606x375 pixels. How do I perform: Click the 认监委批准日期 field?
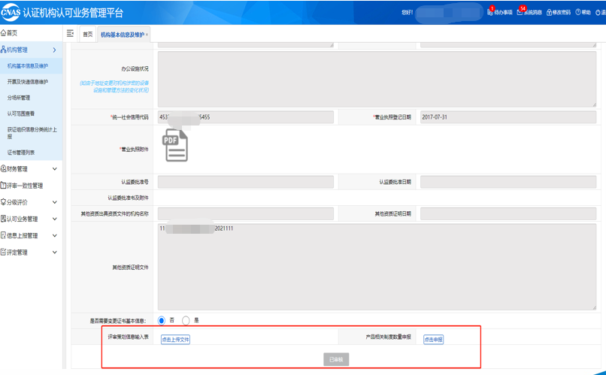(x=508, y=182)
